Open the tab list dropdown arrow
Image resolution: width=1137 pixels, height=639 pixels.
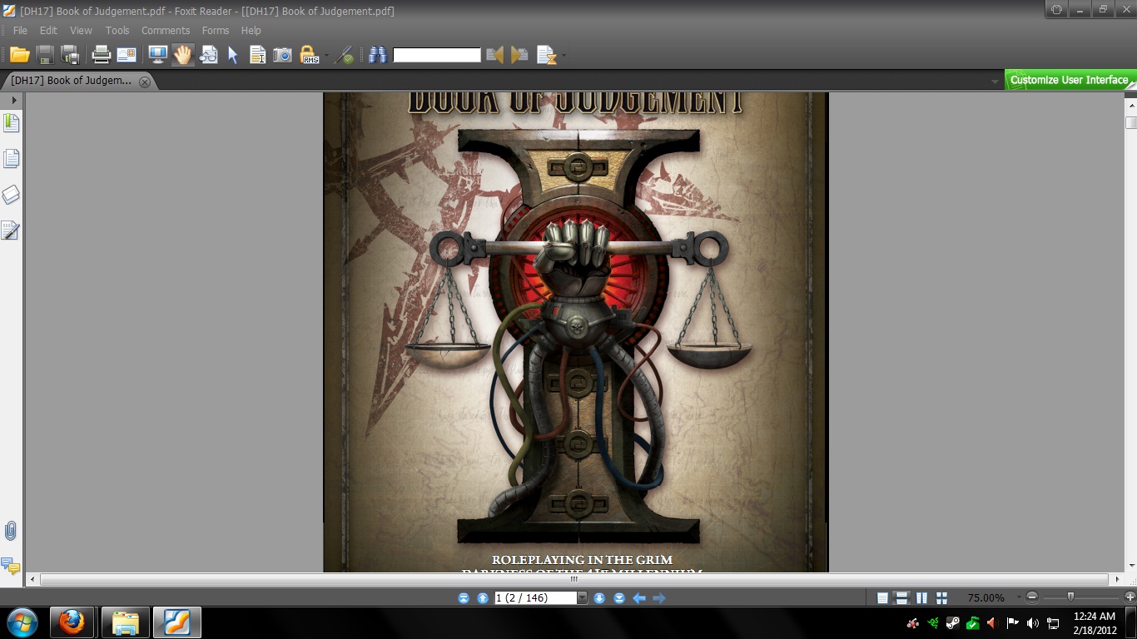995,82
